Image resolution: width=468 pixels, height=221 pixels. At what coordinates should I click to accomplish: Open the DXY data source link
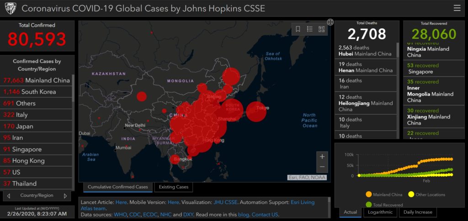[x=188, y=215]
